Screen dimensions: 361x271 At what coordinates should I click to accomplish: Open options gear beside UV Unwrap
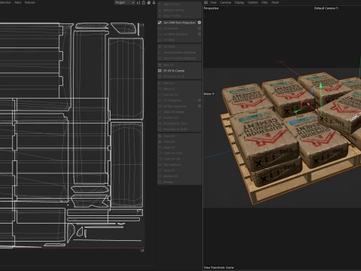pos(199,29)
